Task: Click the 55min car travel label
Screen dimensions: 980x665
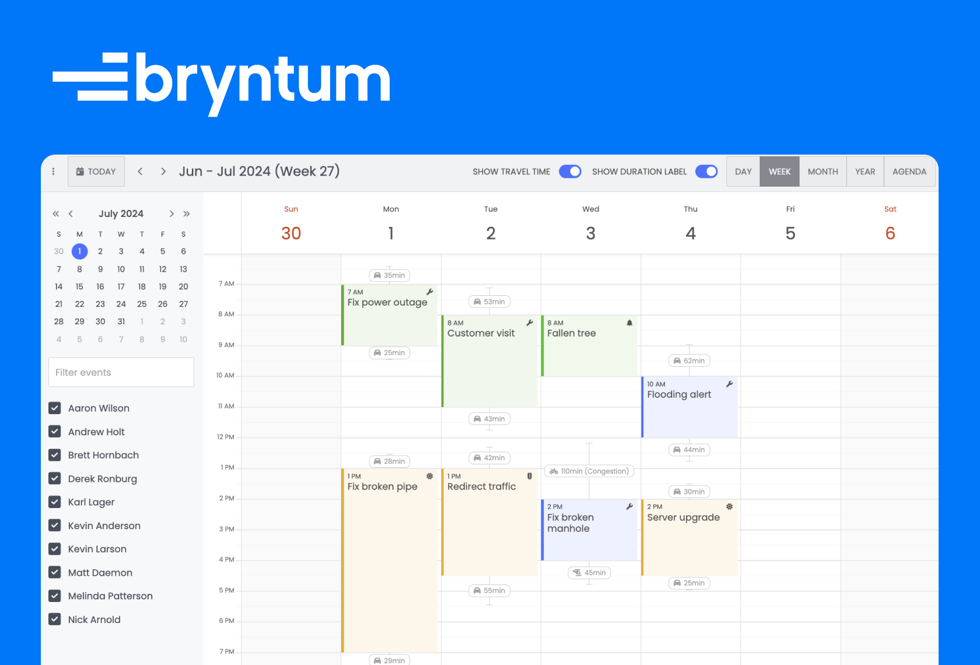Action: click(x=489, y=590)
